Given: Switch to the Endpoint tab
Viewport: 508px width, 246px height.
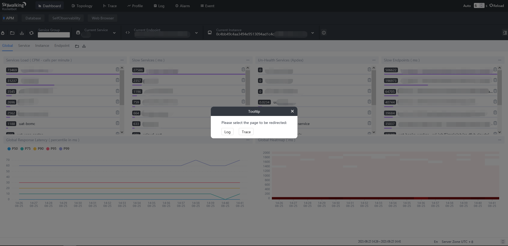Looking at the screenshot, I should click(62, 46).
